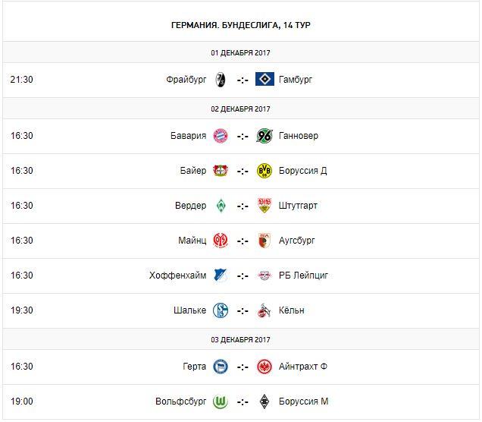Open the РБ Лейпциг team link
The image size is (482, 422).
304,276
